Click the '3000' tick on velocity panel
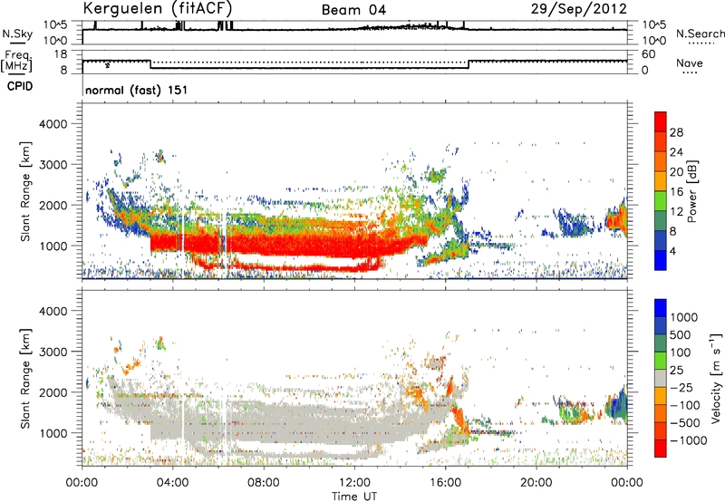The height and width of the screenshot is (502, 725). tap(53, 352)
